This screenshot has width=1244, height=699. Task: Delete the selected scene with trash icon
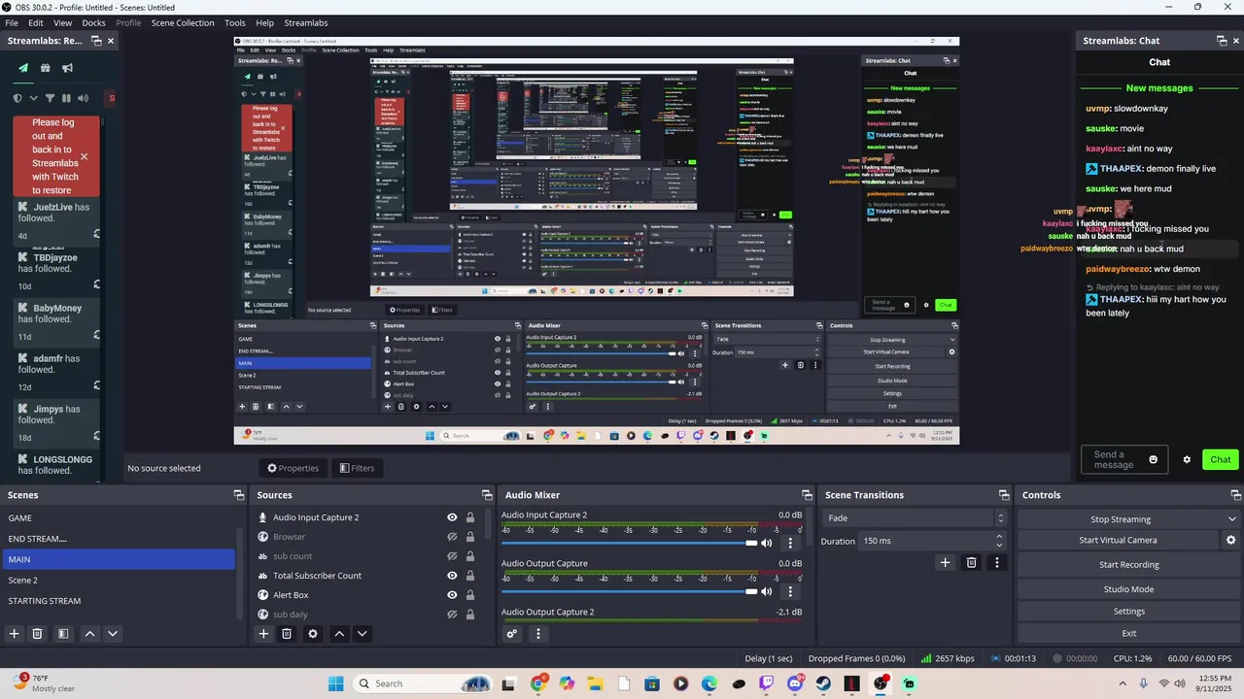pos(37,634)
